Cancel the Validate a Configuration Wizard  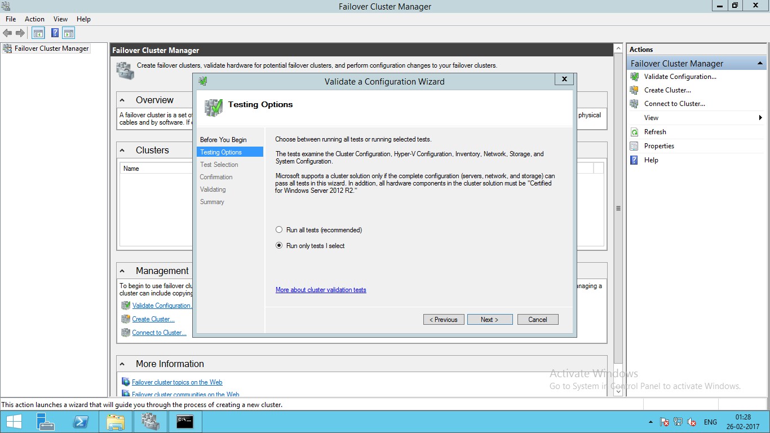pos(538,320)
